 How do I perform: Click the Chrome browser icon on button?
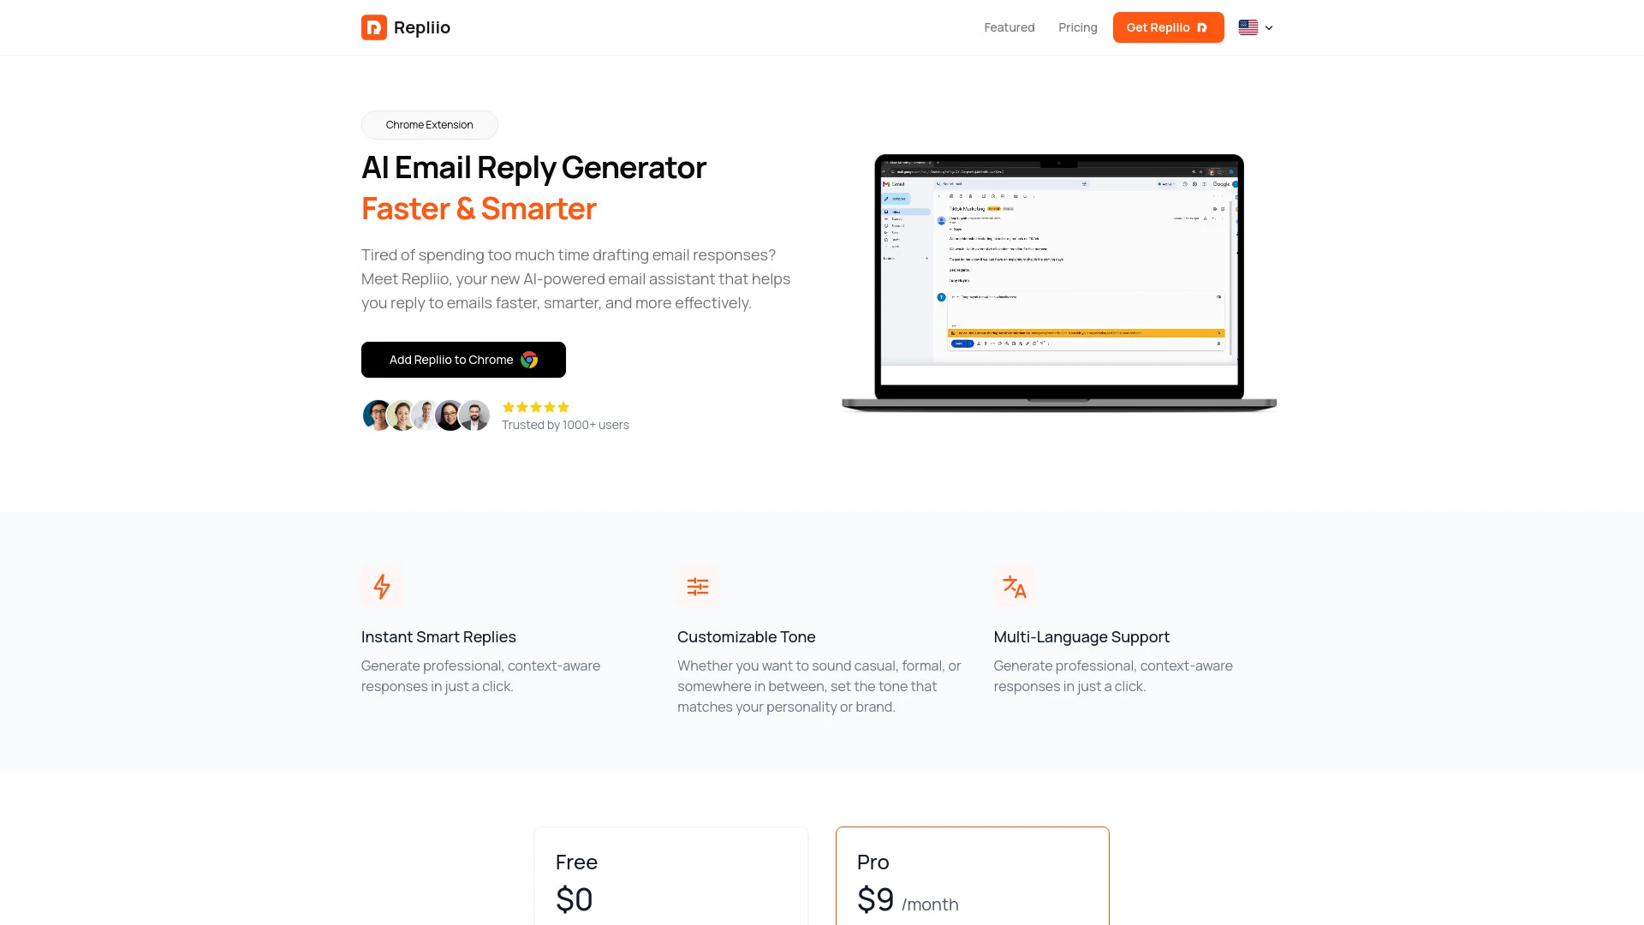(528, 359)
